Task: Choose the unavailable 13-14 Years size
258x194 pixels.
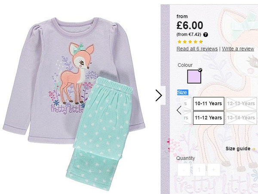Action: tap(241, 118)
